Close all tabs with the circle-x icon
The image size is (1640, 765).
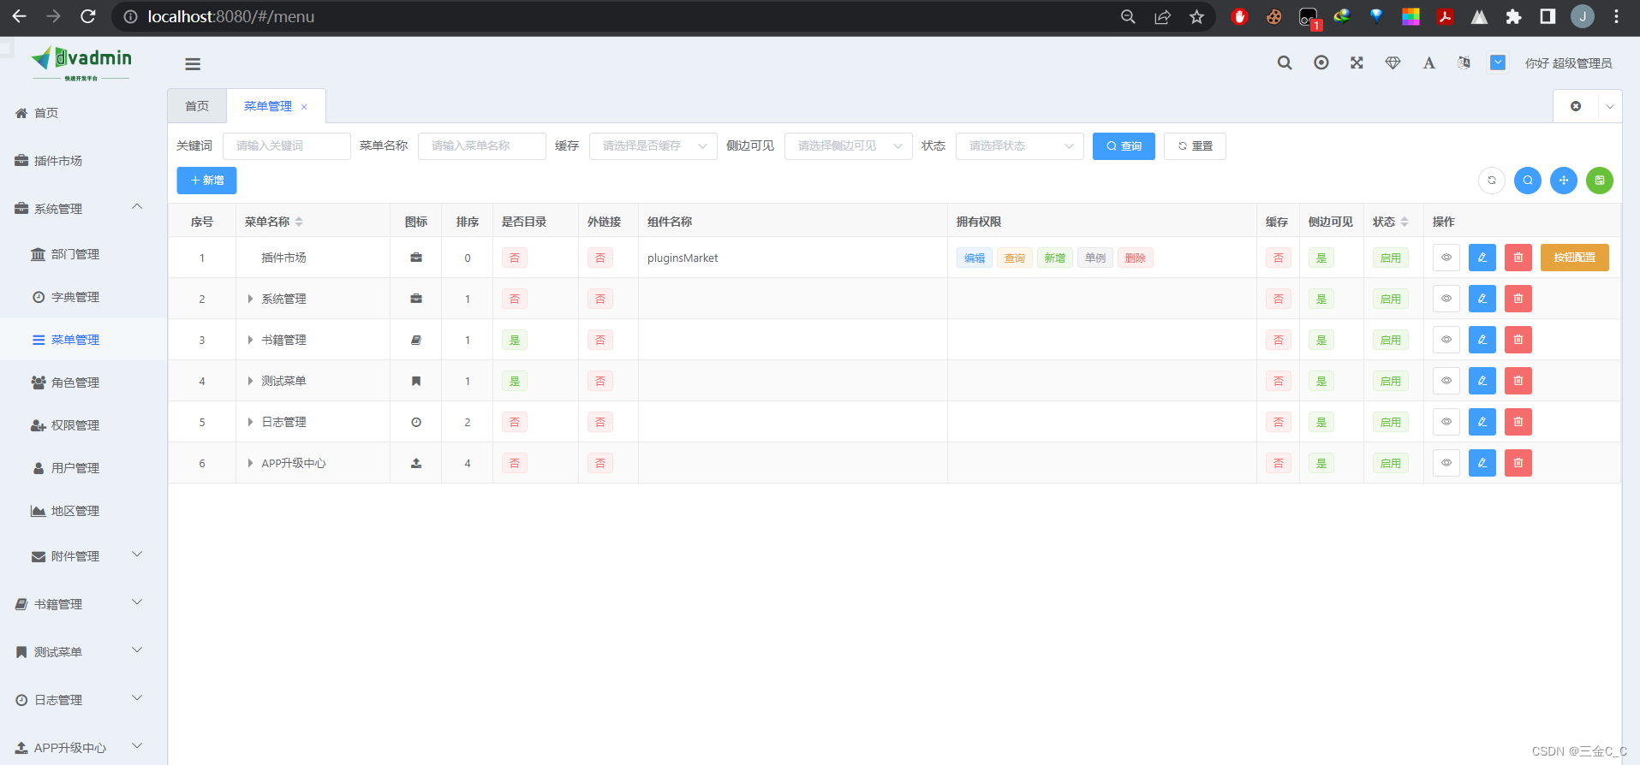(x=1576, y=106)
